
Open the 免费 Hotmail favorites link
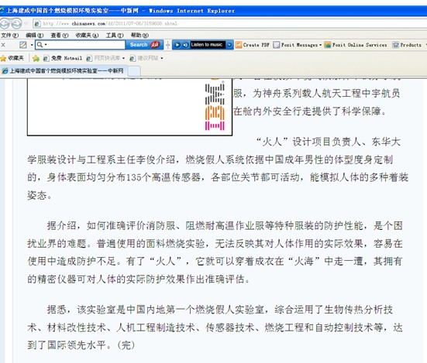coord(63,58)
